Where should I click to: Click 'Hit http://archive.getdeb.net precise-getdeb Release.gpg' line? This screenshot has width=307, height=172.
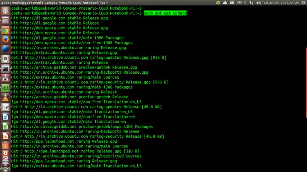[x=74, y=67]
